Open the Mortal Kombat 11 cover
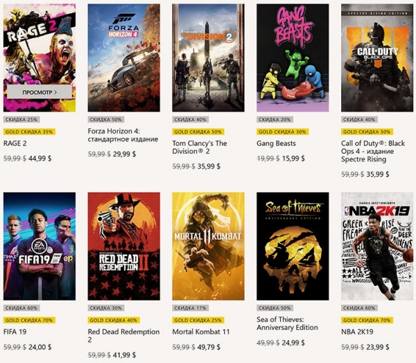Image resolution: width=416 pixels, height=363 pixels. pos(208,246)
